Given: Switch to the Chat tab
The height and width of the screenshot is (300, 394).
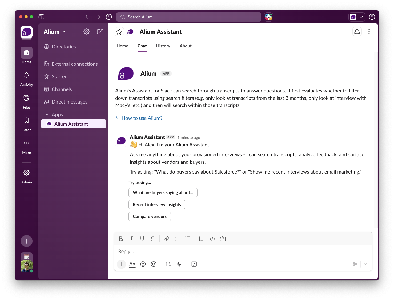Looking at the screenshot, I should click(142, 46).
